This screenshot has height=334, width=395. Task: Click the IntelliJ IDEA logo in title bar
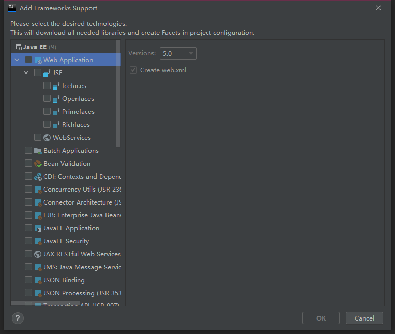pos(12,8)
